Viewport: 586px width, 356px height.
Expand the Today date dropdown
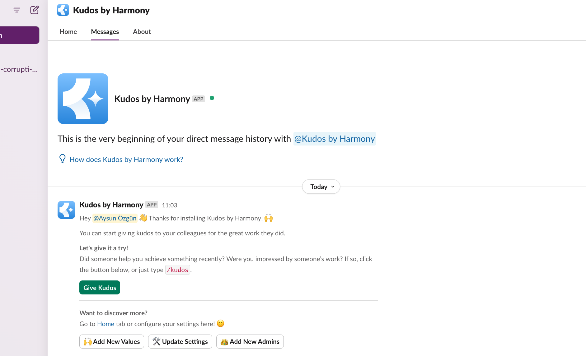click(321, 187)
